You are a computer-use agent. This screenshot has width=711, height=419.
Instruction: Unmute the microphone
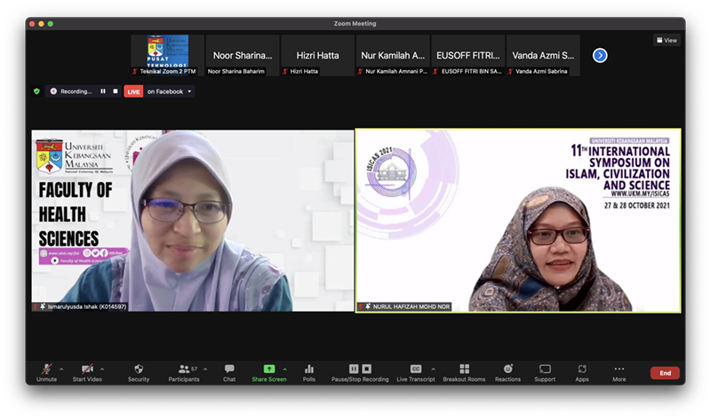coord(47,371)
